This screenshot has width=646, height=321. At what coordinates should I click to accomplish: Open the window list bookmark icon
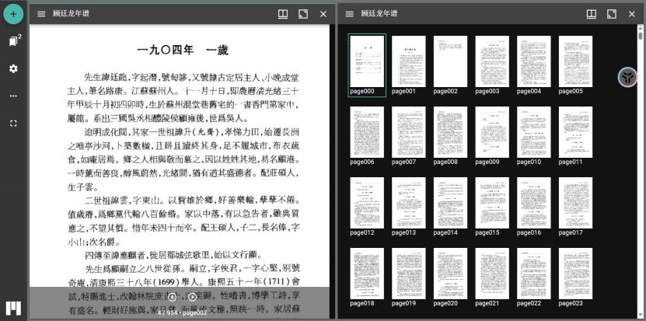point(13,41)
